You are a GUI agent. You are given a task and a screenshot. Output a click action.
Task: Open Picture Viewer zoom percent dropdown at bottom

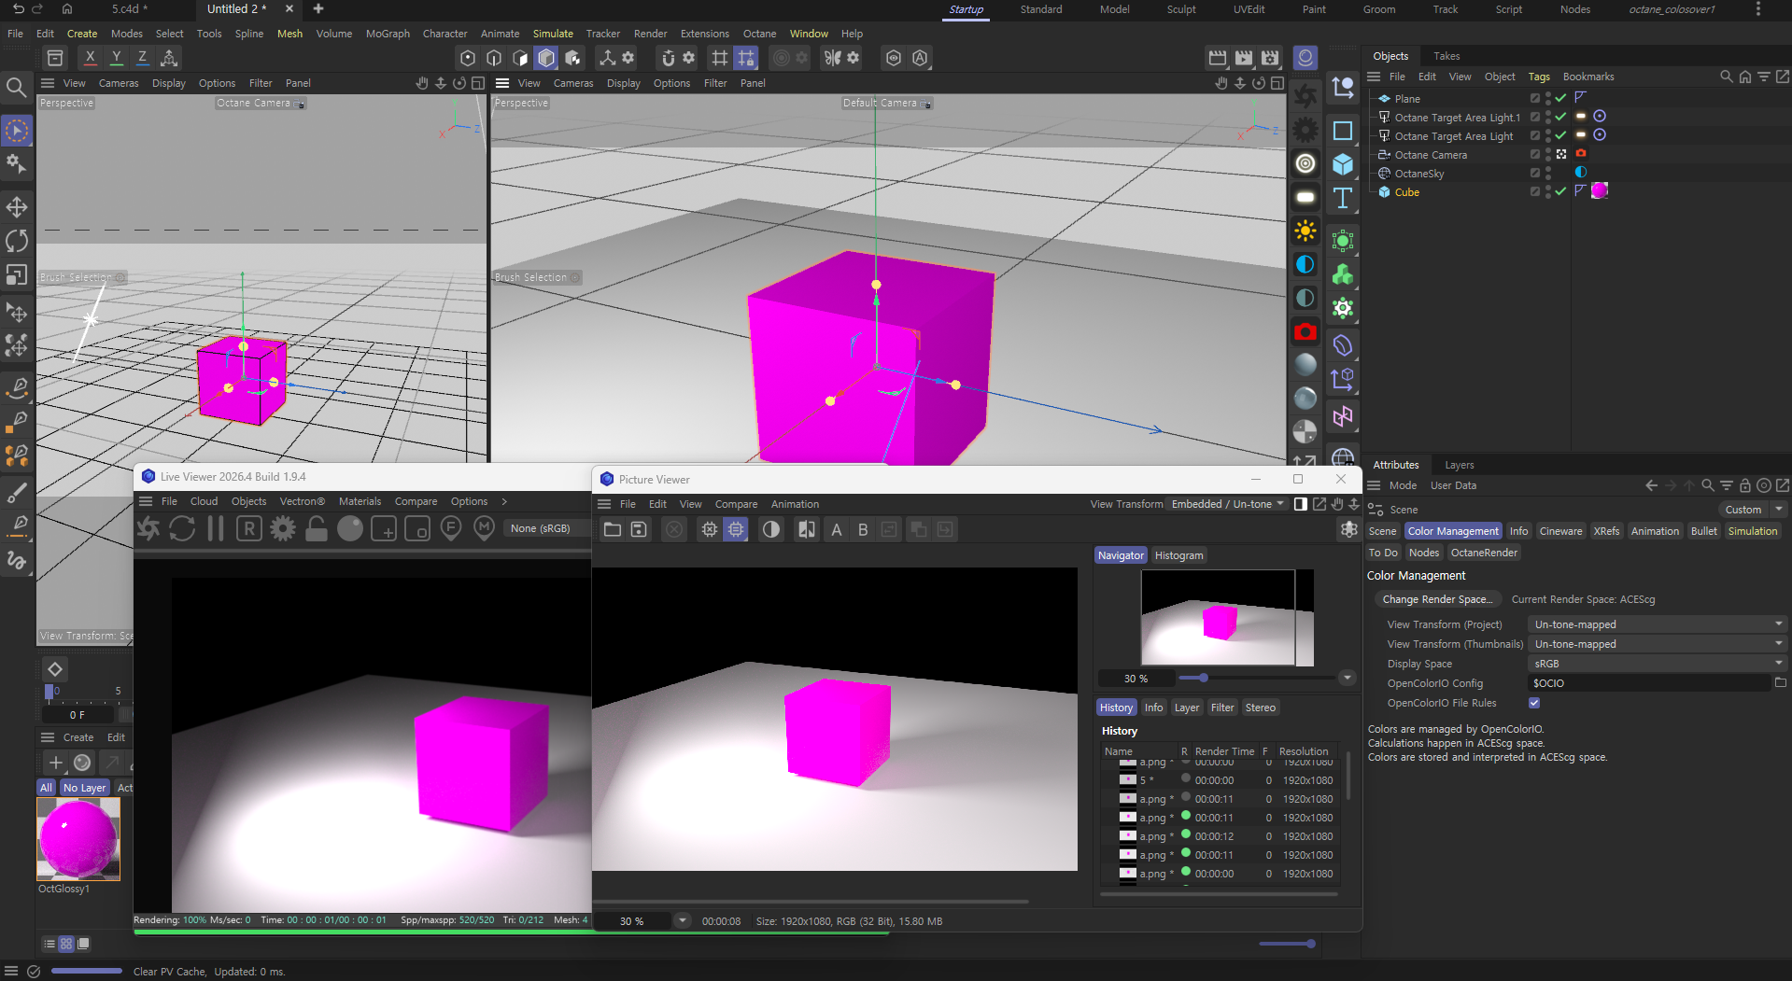click(683, 920)
